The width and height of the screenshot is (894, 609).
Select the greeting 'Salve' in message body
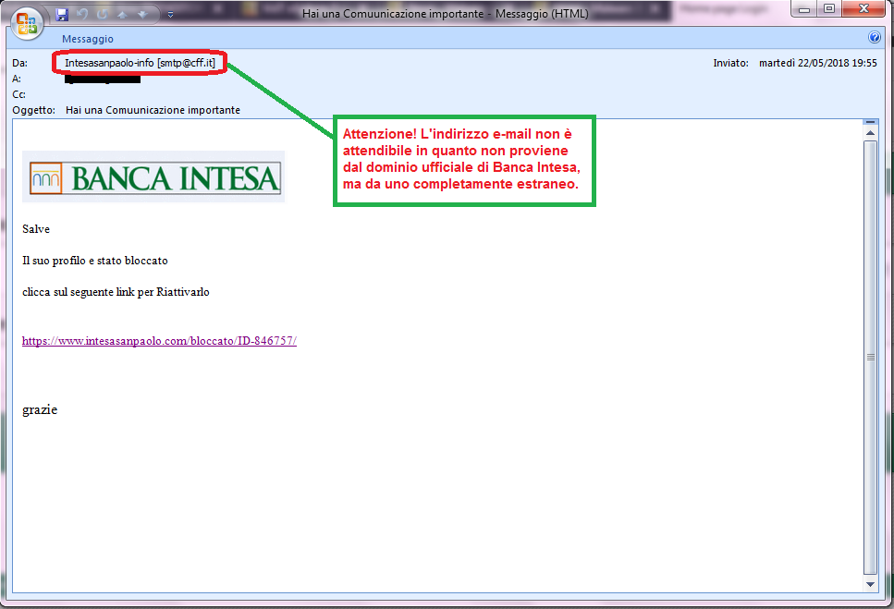tap(36, 229)
